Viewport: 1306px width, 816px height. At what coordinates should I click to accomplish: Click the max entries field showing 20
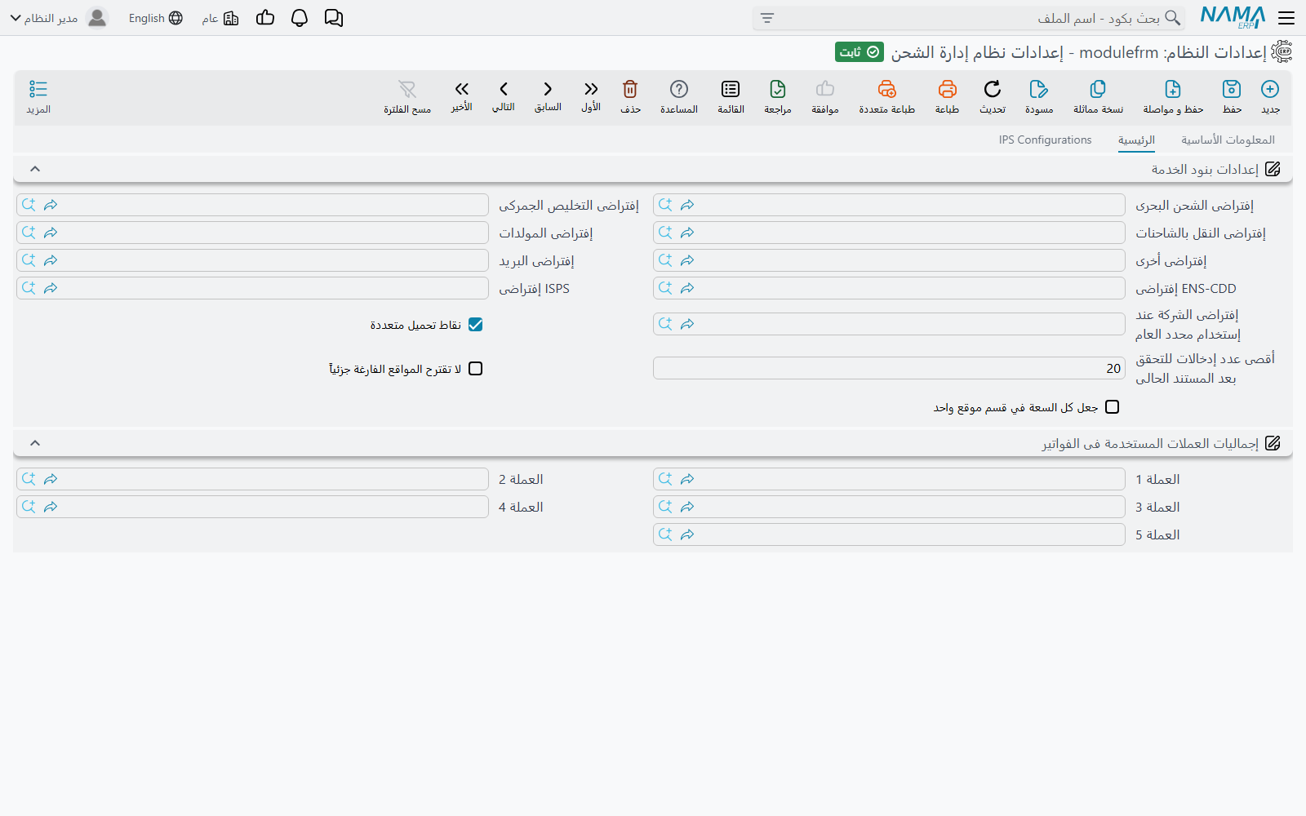[889, 368]
